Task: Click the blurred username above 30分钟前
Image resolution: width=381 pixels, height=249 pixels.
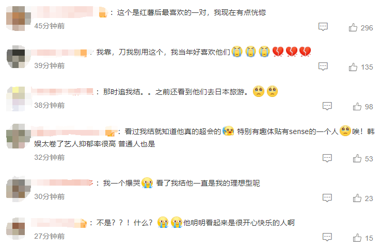Action: point(62,182)
